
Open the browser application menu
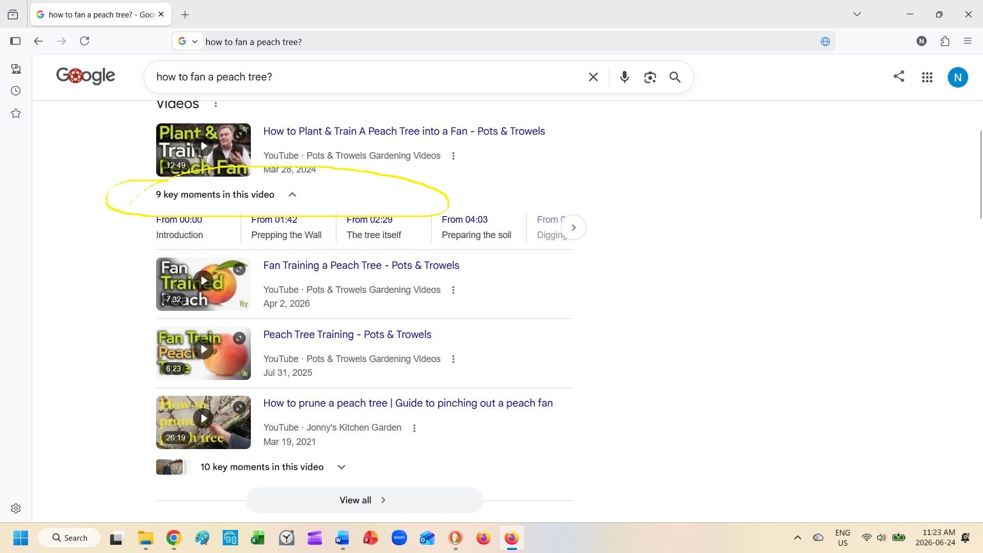[968, 41]
